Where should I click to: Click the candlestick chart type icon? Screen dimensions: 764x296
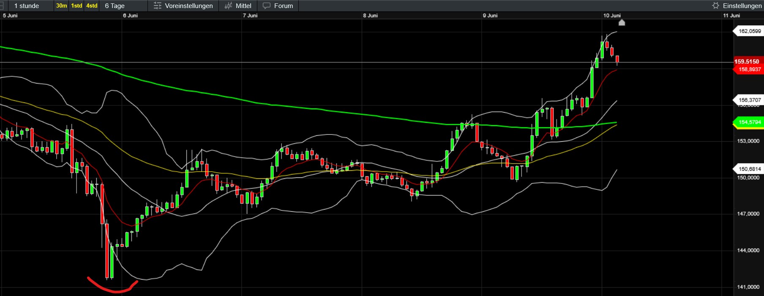[x=229, y=6]
